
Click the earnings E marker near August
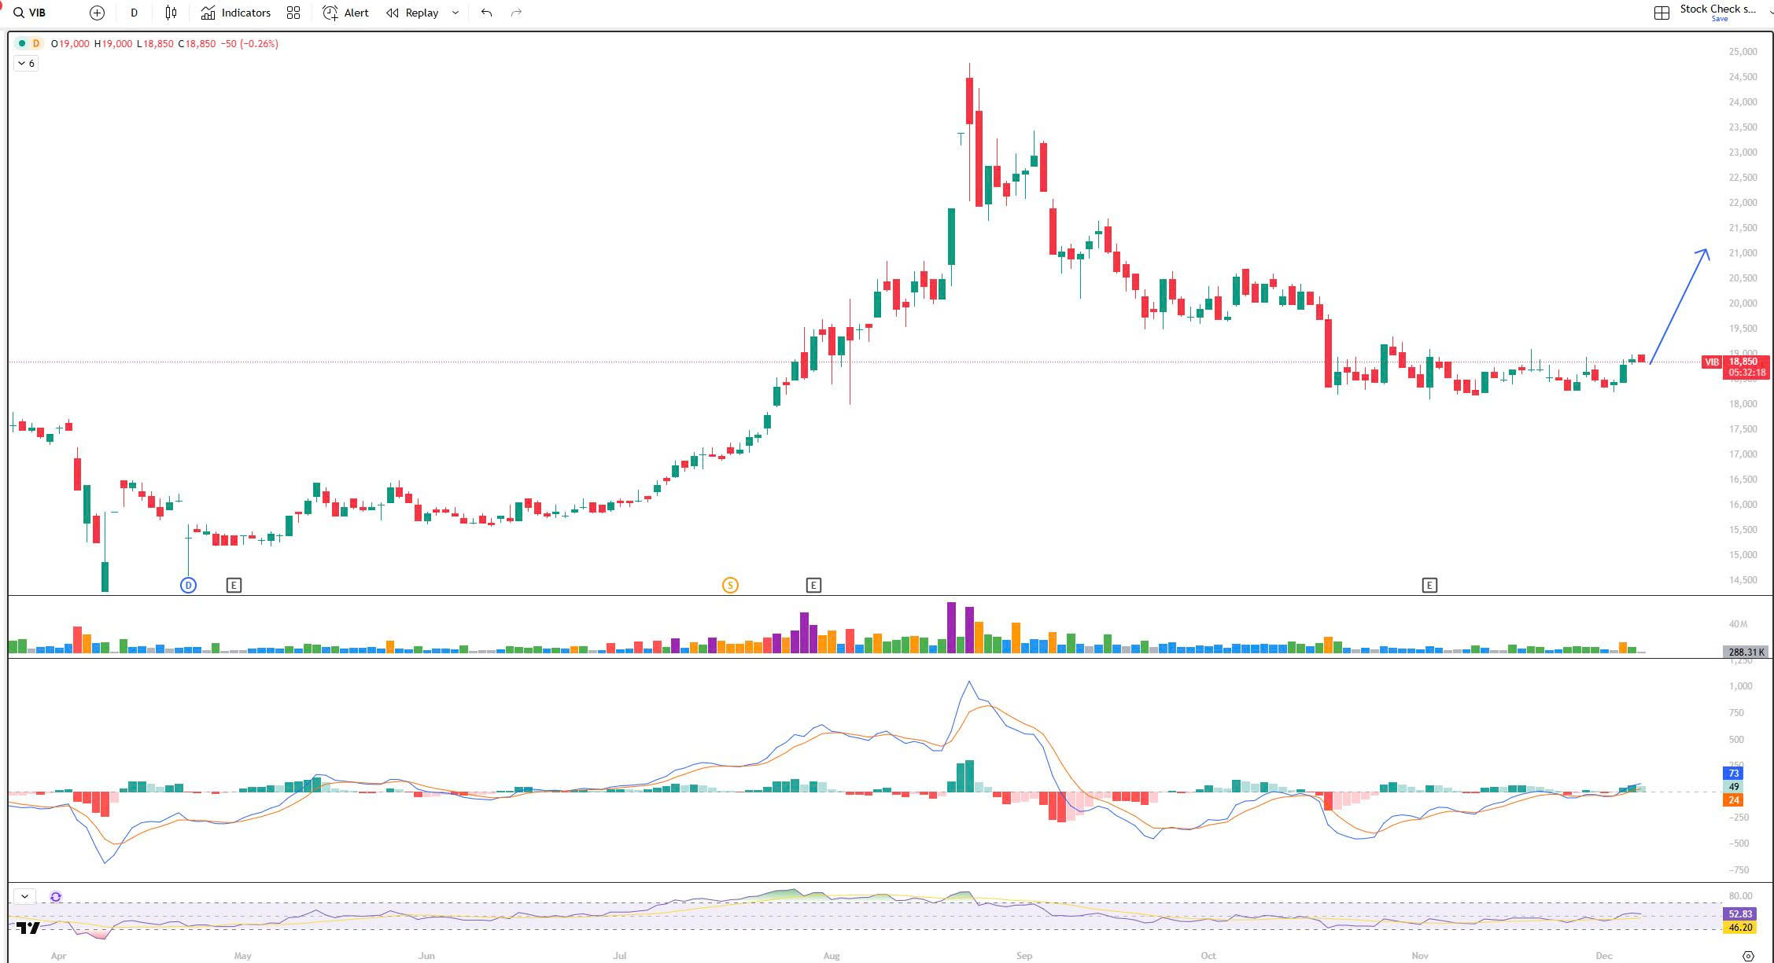coord(813,585)
